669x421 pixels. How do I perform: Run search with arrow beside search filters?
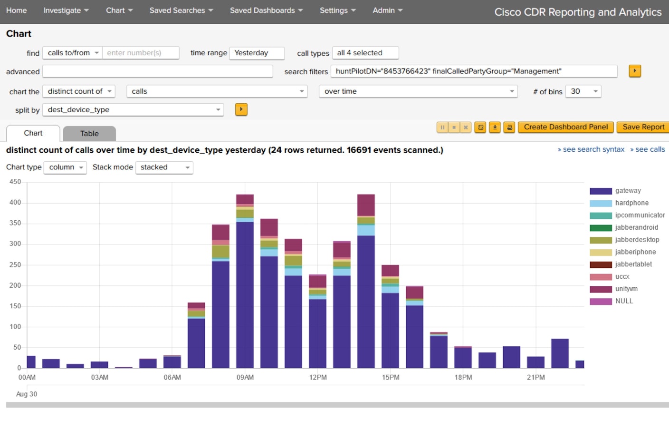pyautogui.click(x=634, y=71)
